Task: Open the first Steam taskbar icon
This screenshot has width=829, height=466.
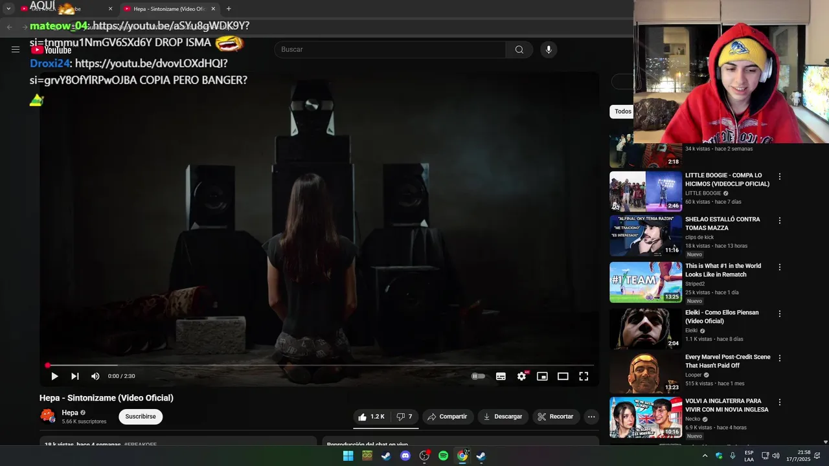Action: pyautogui.click(x=386, y=456)
